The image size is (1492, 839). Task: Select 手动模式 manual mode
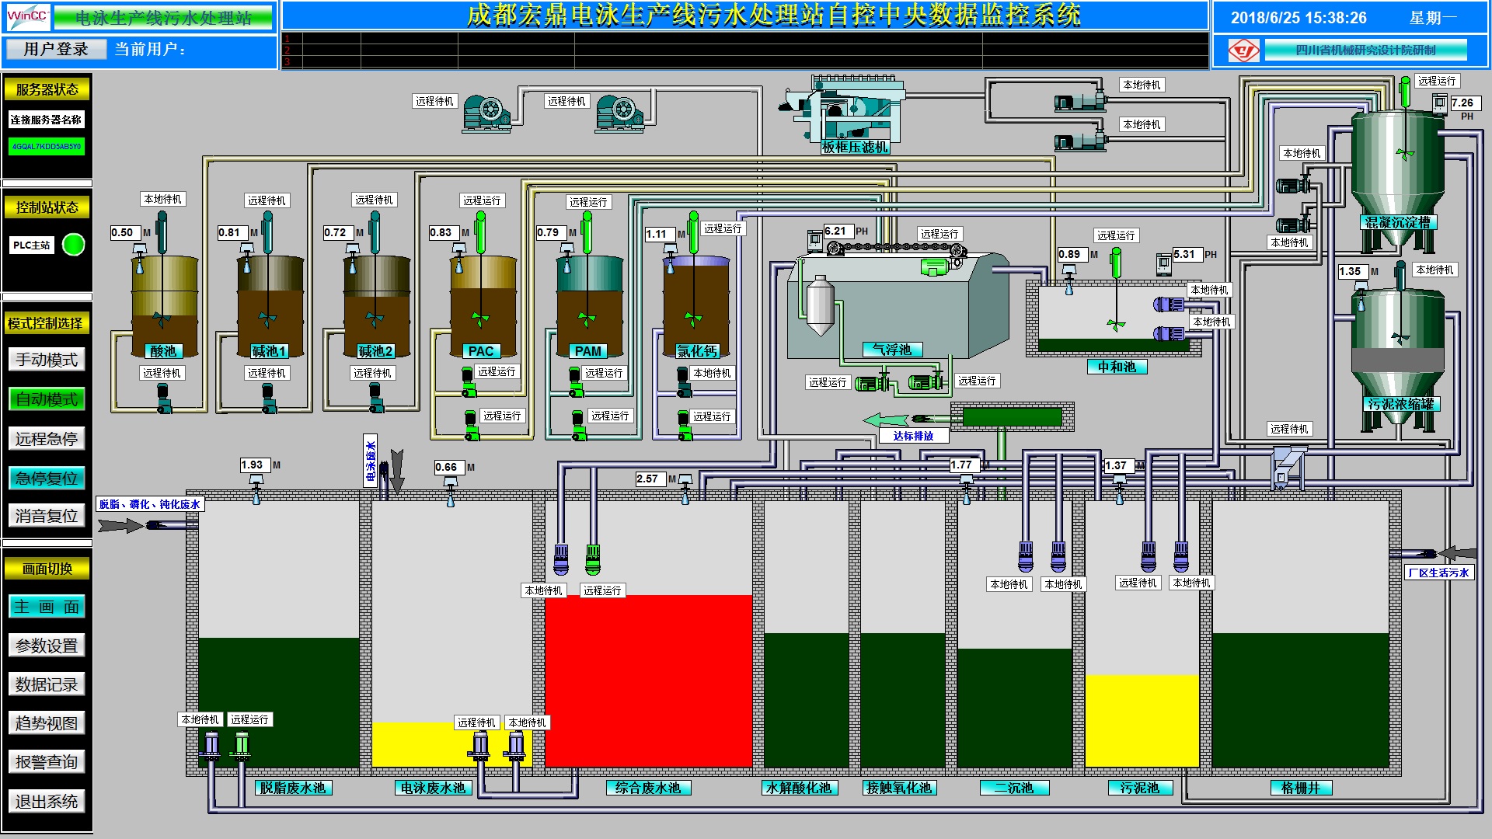pyautogui.click(x=47, y=360)
